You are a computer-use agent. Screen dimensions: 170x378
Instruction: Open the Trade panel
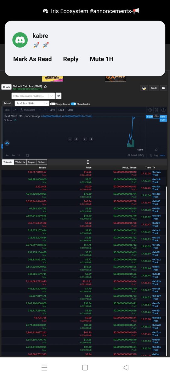pos(154,88)
